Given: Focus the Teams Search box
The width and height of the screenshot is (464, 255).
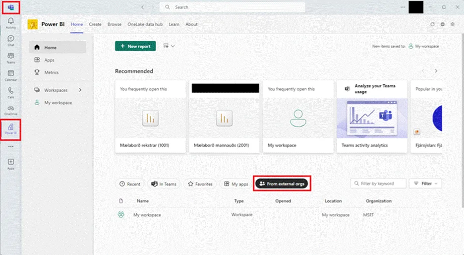Looking at the screenshot, I should [232, 7].
